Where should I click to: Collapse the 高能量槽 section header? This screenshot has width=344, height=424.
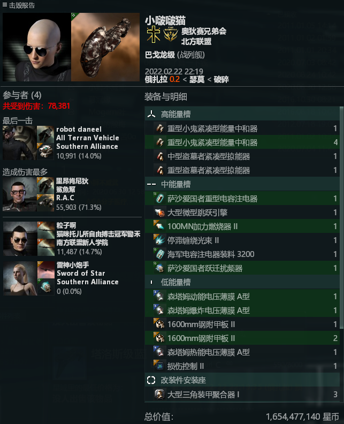(x=242, y=114)
